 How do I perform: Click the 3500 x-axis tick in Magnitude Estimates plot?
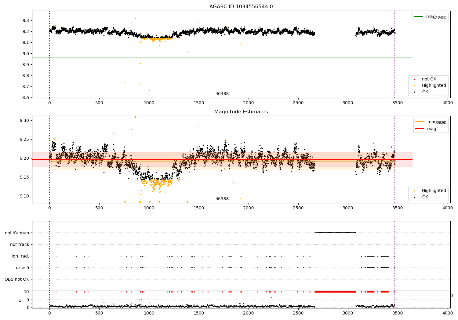pyautogui.click(x=398, y=208)
